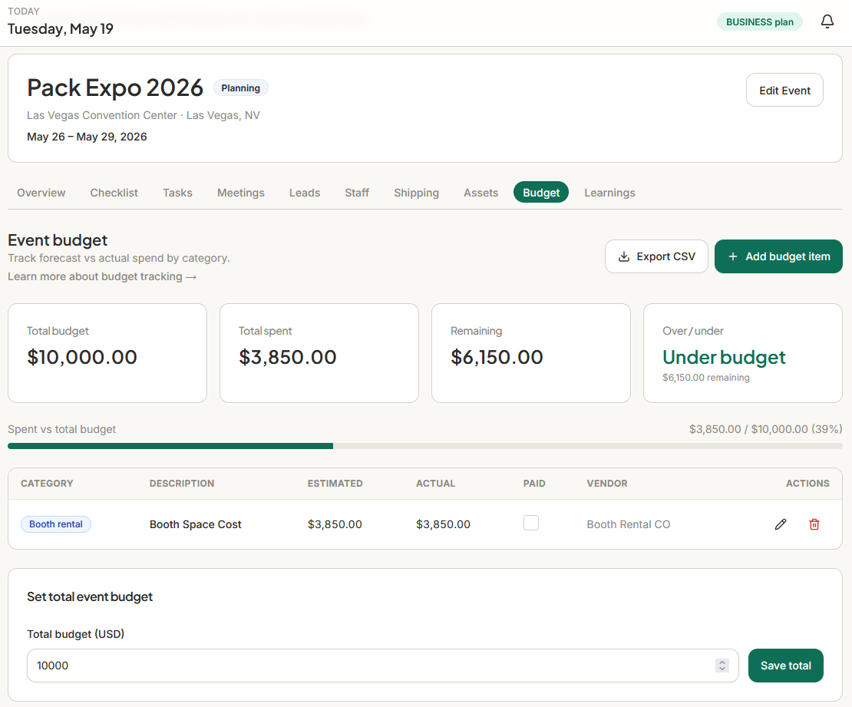This screenshot has width=852, height=707.
Task: View the Shipping tab
Action: [x=416, y=193]
